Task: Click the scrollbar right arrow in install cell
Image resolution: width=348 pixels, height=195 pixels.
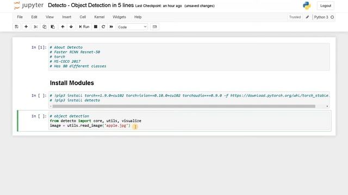Action: click(x=327, y=106)
